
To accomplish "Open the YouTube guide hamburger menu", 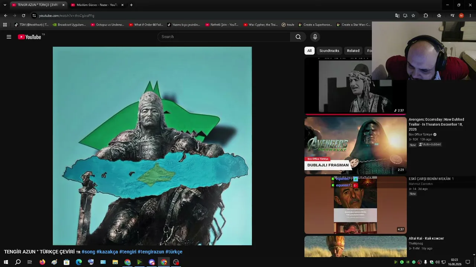I will click(9, 37).
